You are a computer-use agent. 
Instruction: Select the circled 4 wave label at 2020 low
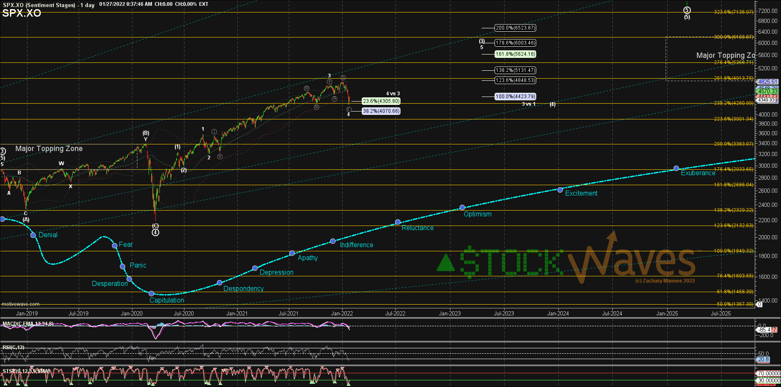coord(155,232)
